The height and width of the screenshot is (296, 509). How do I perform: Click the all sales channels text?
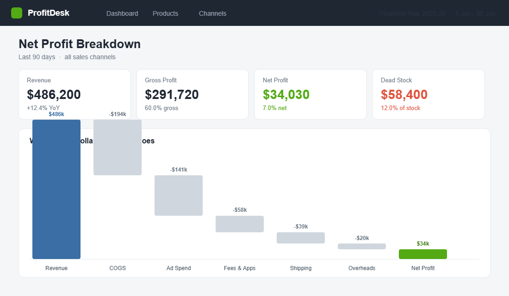(x=90, y=57)
